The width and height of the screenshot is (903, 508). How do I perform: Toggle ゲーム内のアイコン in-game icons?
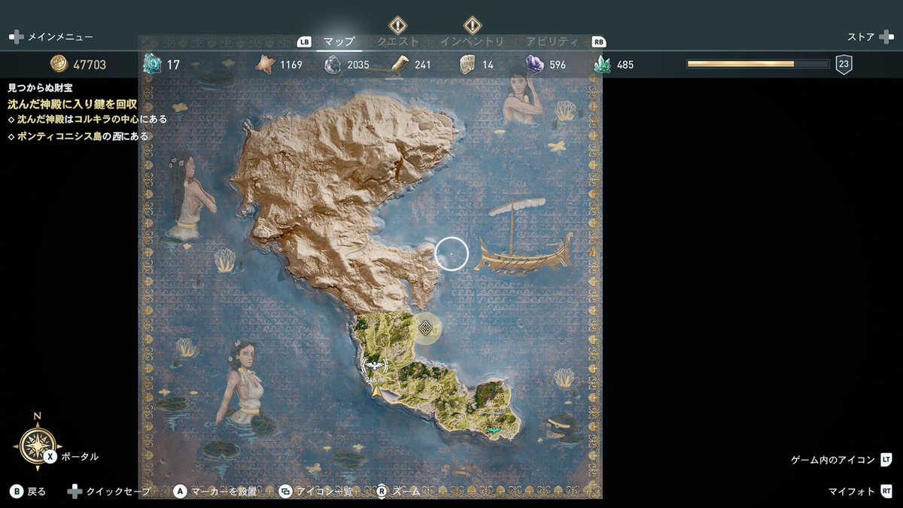833,460
